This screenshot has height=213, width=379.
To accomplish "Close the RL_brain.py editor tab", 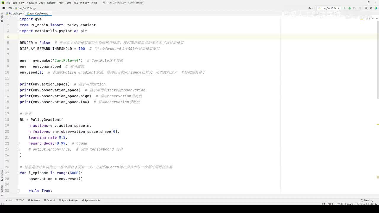I will [x=24, y=14].
